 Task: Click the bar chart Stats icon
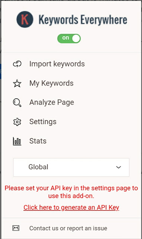coord(17,141)
